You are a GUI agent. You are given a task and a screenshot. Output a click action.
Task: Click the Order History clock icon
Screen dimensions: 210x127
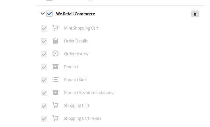click(55, 54)
